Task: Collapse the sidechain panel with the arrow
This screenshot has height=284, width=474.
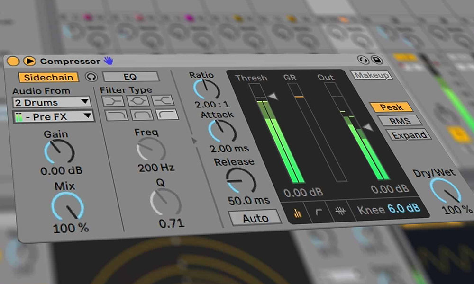Action: (194, 140)
